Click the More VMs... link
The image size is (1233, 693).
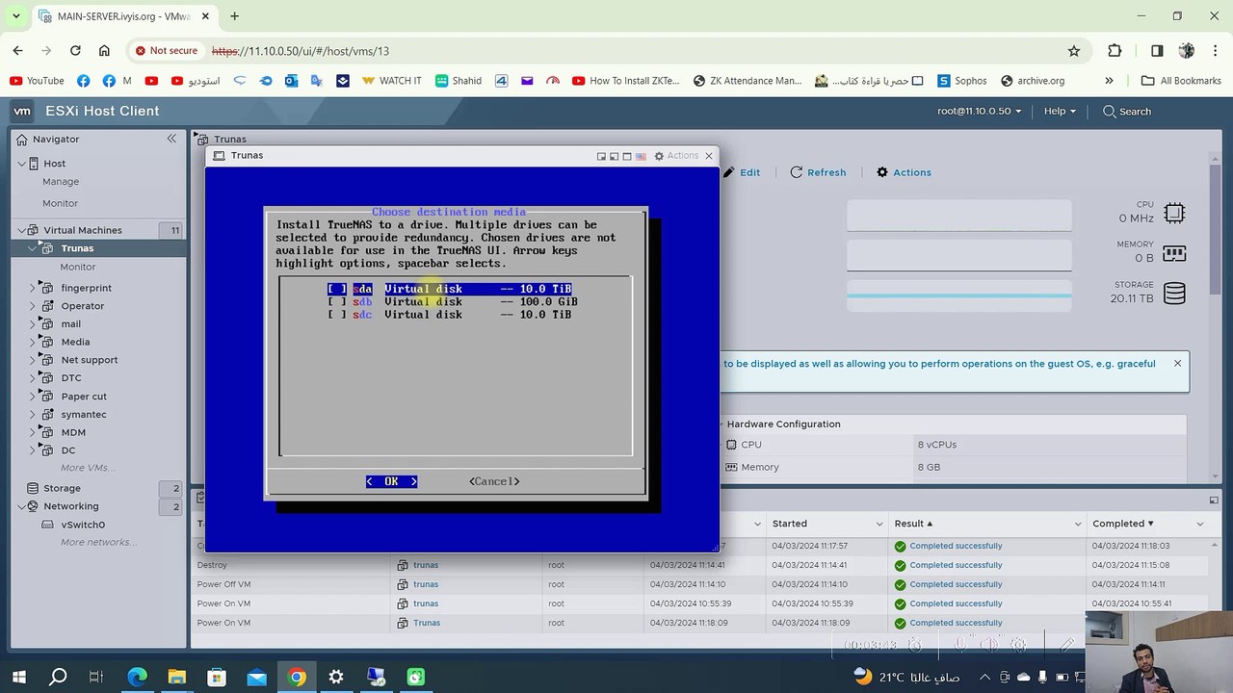click(88, 468)
